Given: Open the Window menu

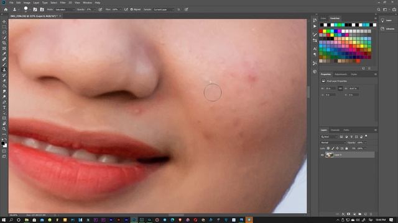Looking at the screenshot, I should coord(87,2).
